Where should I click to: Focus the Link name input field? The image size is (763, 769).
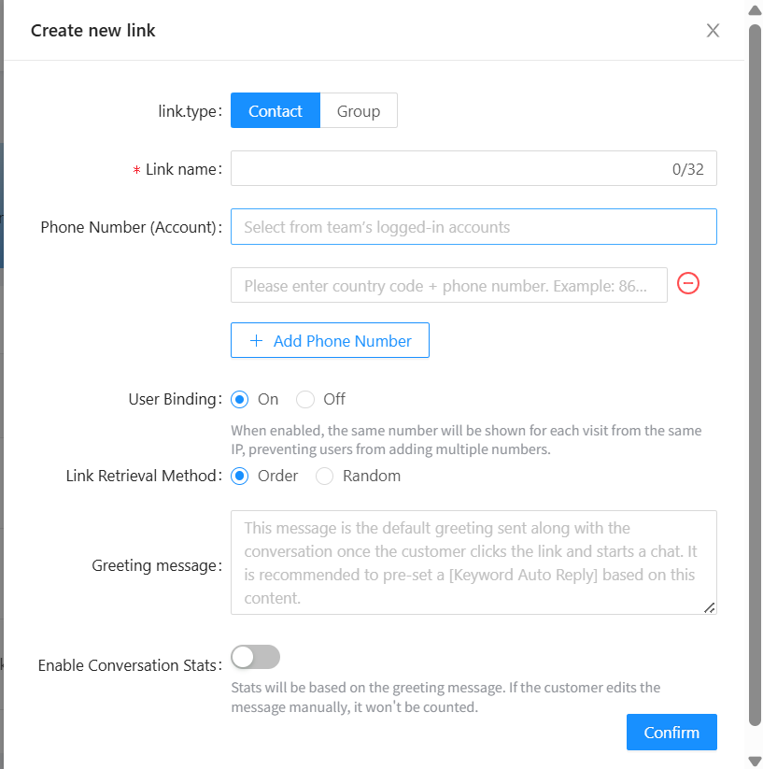click(x=448, y=169)
